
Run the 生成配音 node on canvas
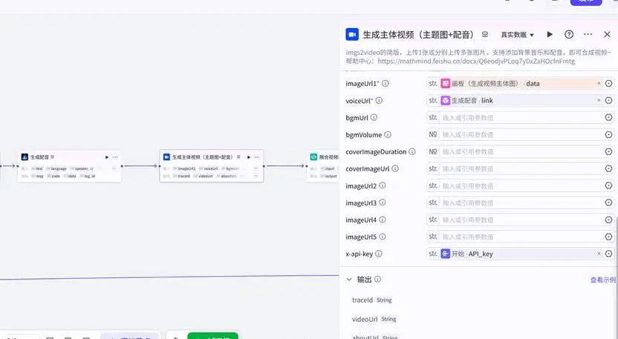click(107, 157)
